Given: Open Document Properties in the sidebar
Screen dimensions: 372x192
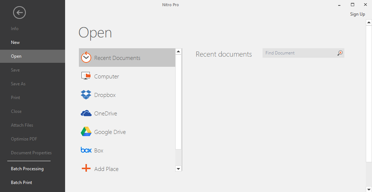Looking at the screenshot, I should point(31,153).
